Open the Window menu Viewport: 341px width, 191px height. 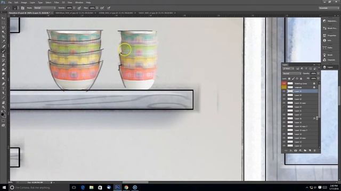[79, 3]
